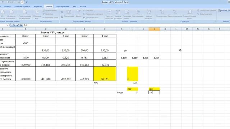
Task: Open Advanced filter (Дополнительно)
Action: tap(91, 18)
